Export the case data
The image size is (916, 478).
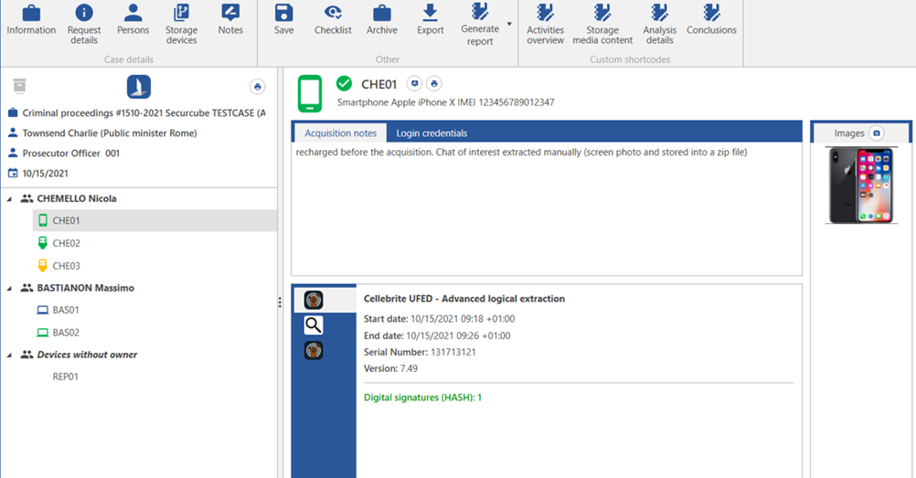pos(430,20)
